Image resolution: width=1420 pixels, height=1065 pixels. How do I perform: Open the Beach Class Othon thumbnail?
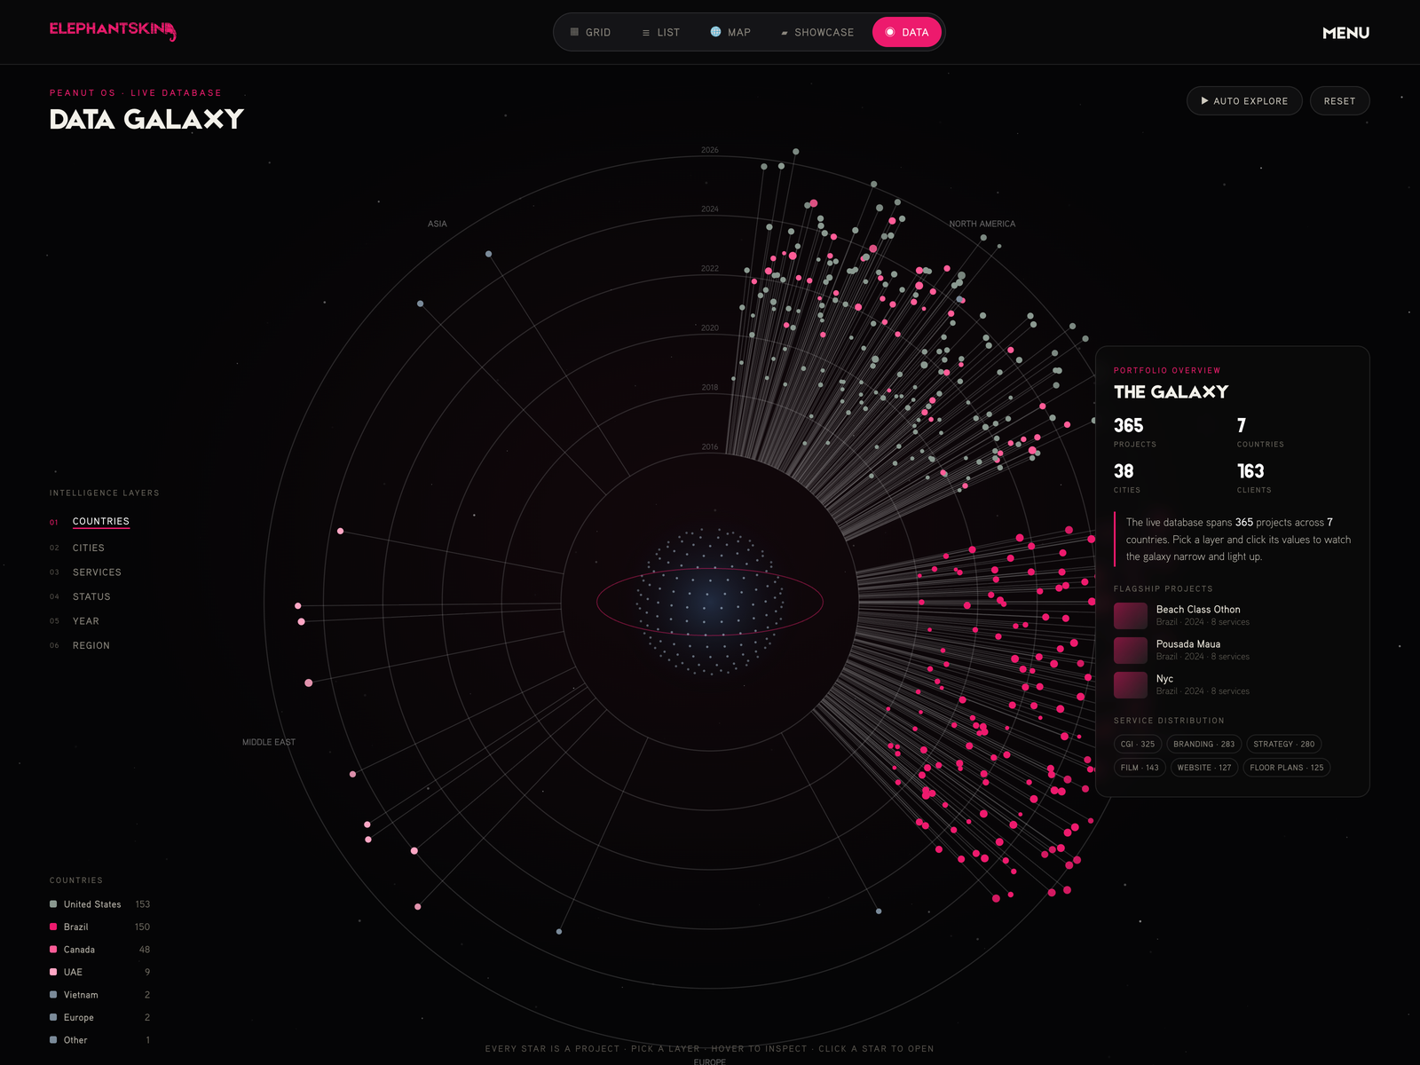[1131, 616]
